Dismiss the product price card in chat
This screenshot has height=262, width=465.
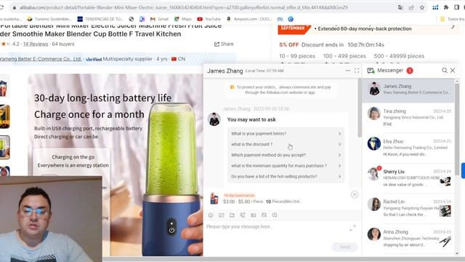click(355, 194)
